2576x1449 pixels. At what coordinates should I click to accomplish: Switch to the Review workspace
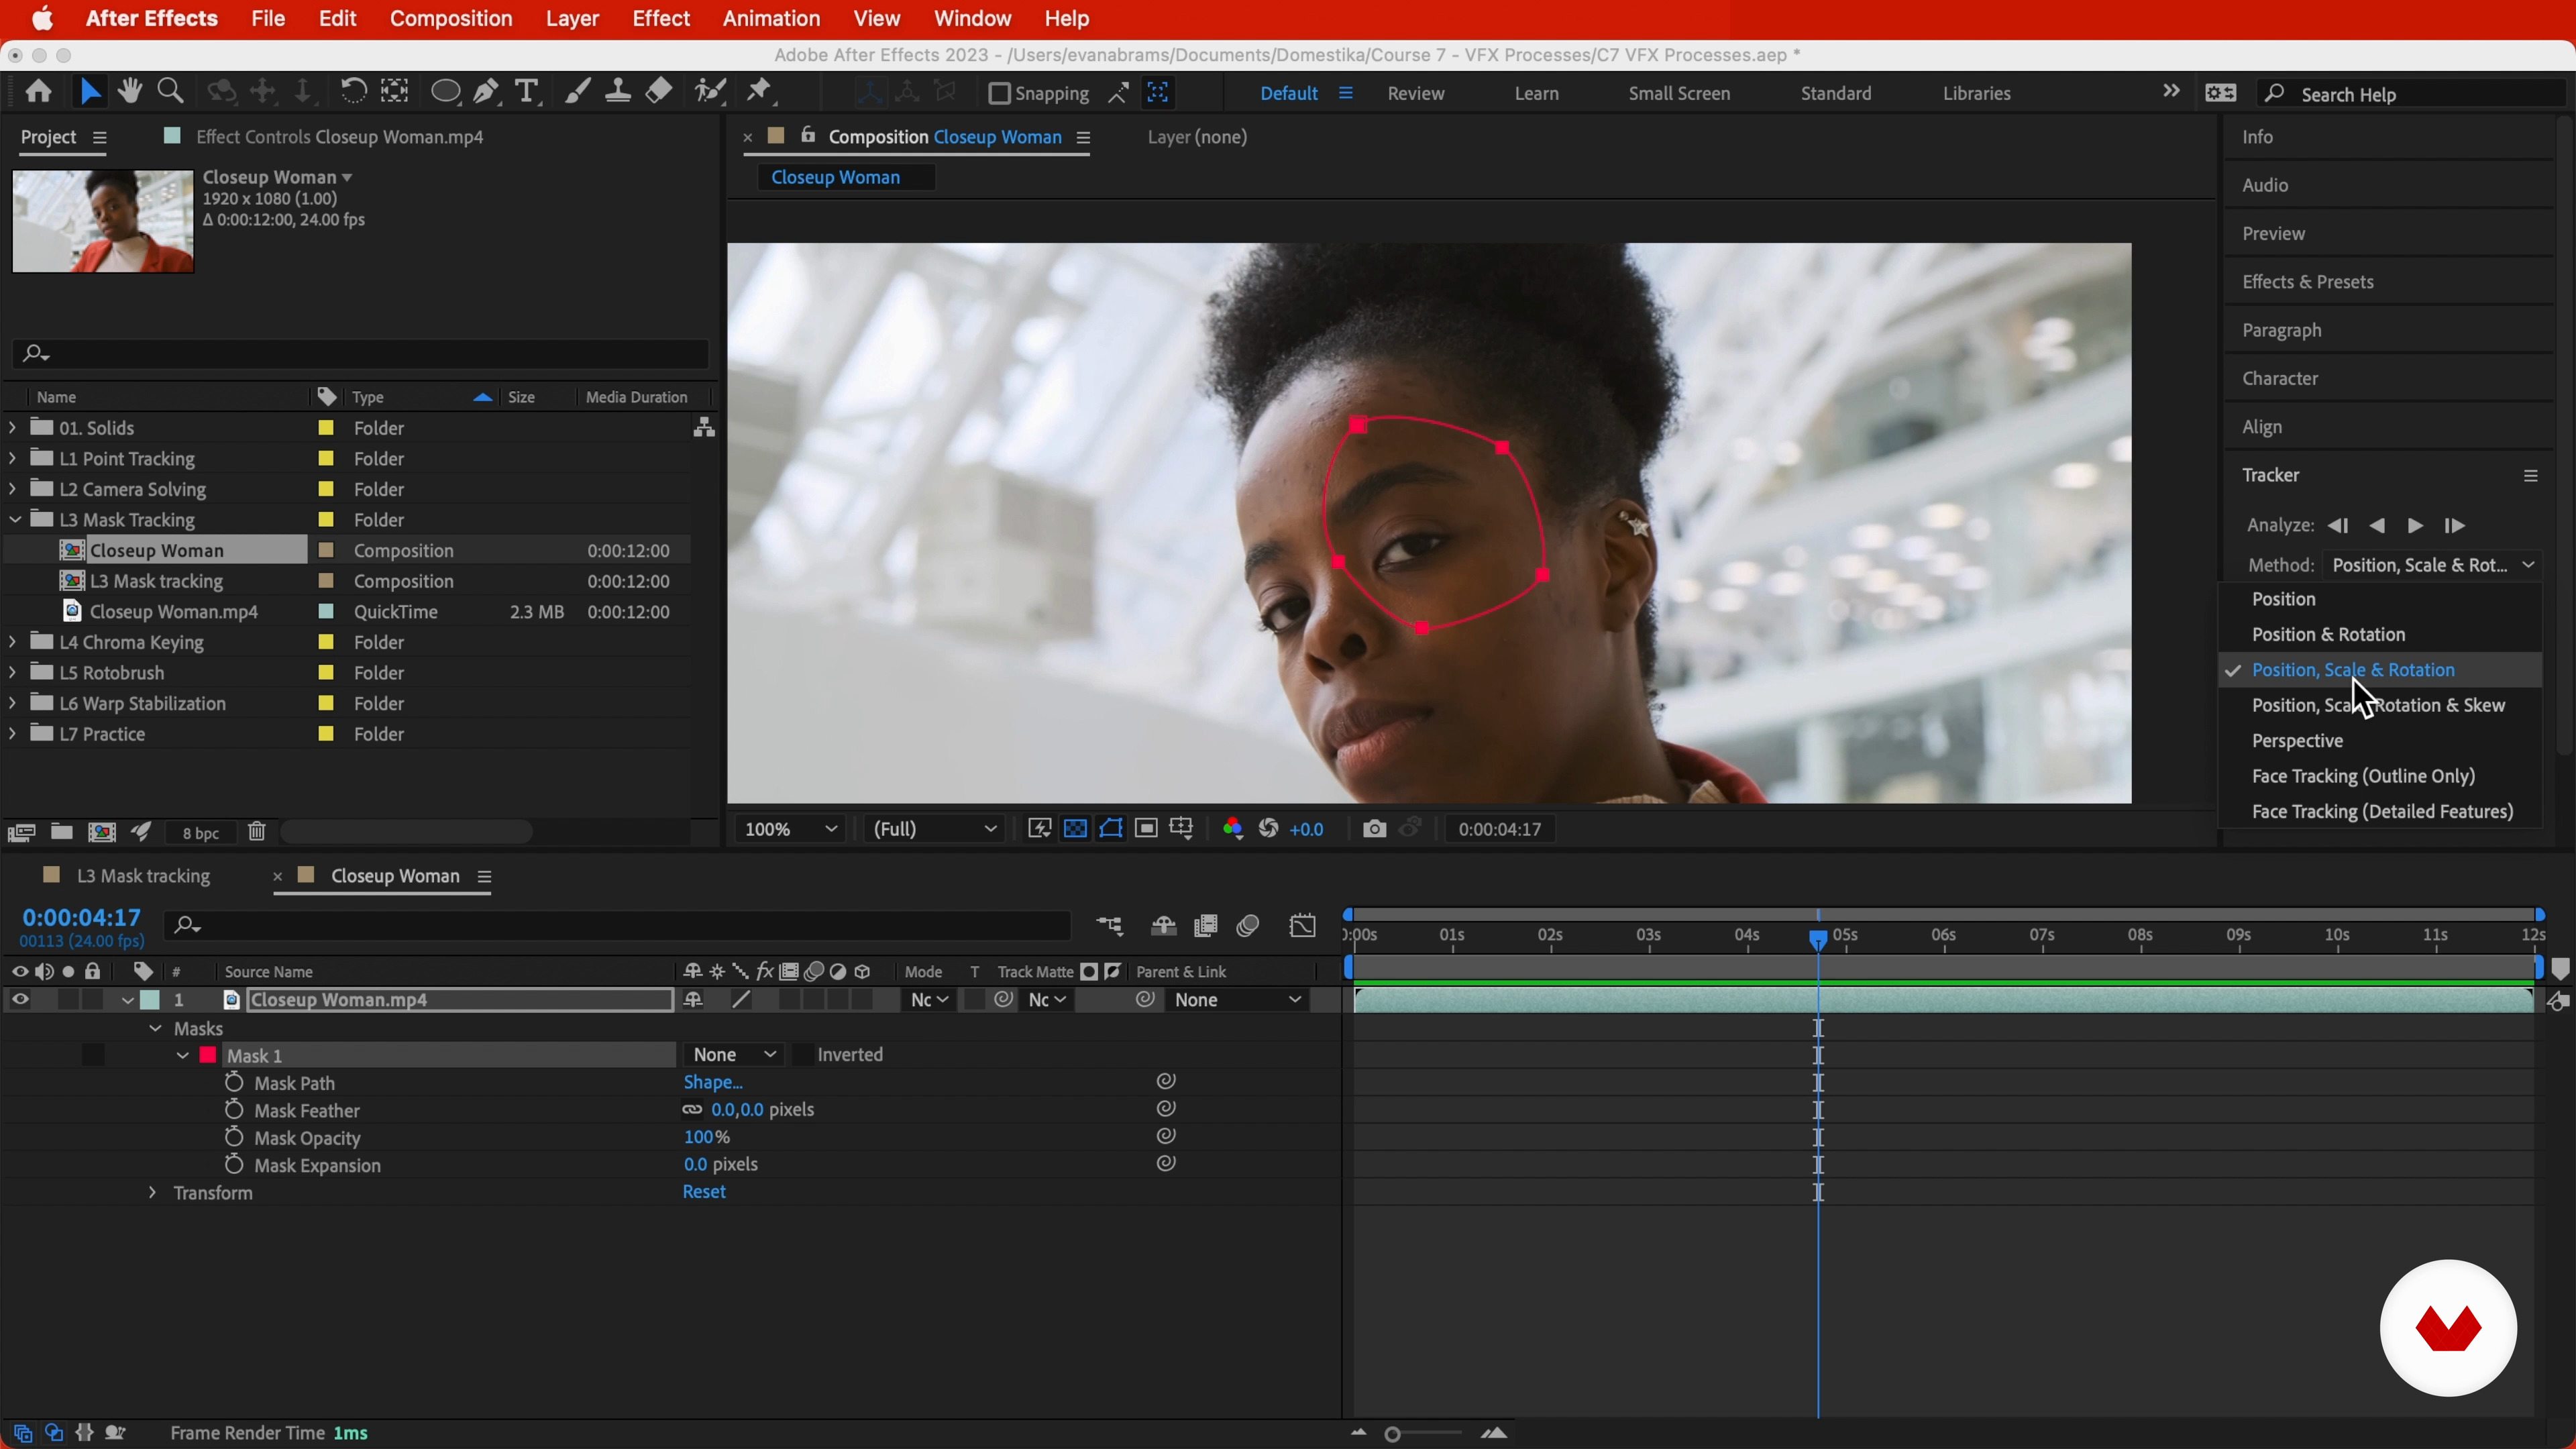(x=1416, y=94)
